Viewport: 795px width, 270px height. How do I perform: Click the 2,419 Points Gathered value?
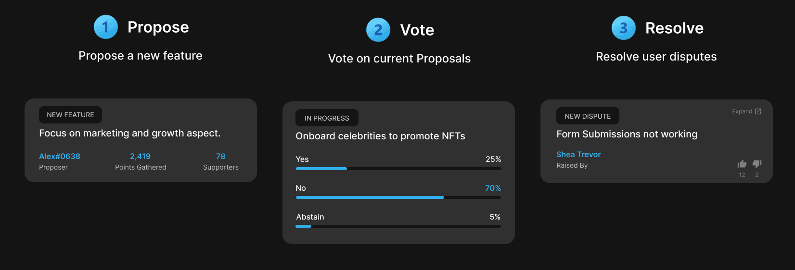pyautogui.click(x=140, y=156)
